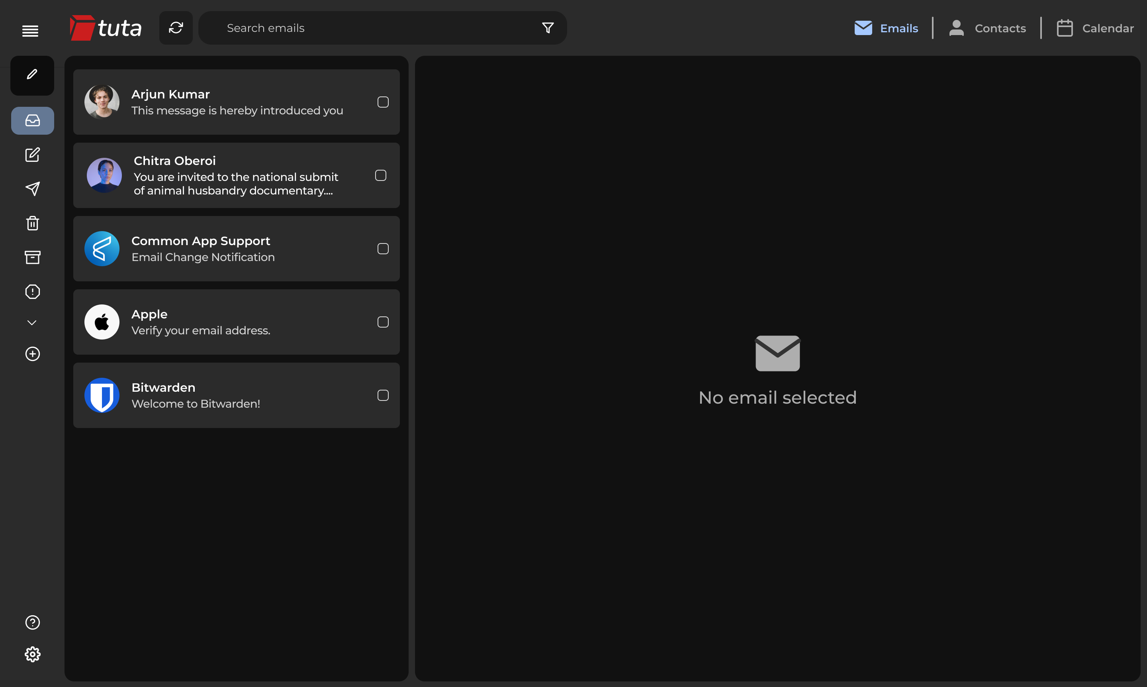Screen dimensions: 1147x687
Task: Select the Inbox folder icon
Action: [32, 120]
